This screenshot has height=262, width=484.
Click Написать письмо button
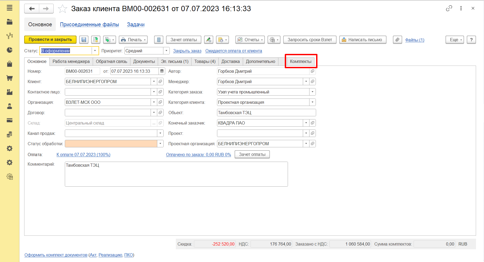click(363, 40)
